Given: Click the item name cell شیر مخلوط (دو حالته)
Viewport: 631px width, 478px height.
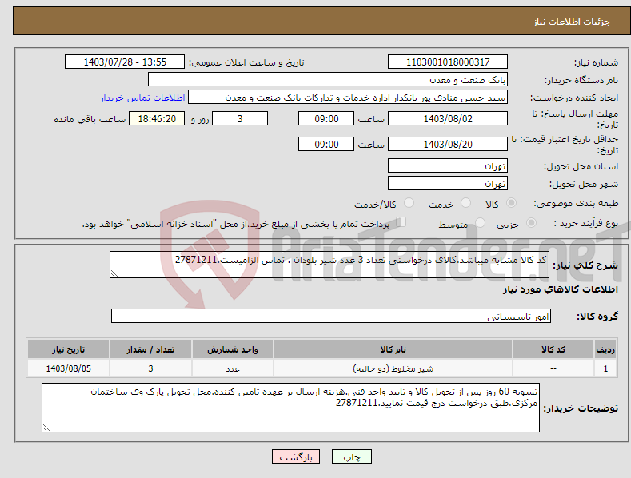Looking at the screenshot, I should [x=393, y=368].
